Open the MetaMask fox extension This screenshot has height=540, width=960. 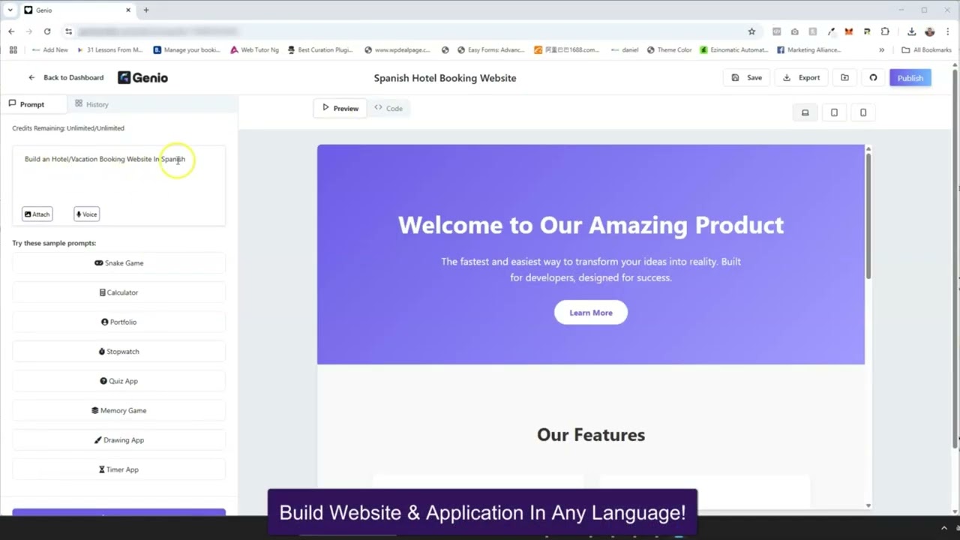pos(849,31)
